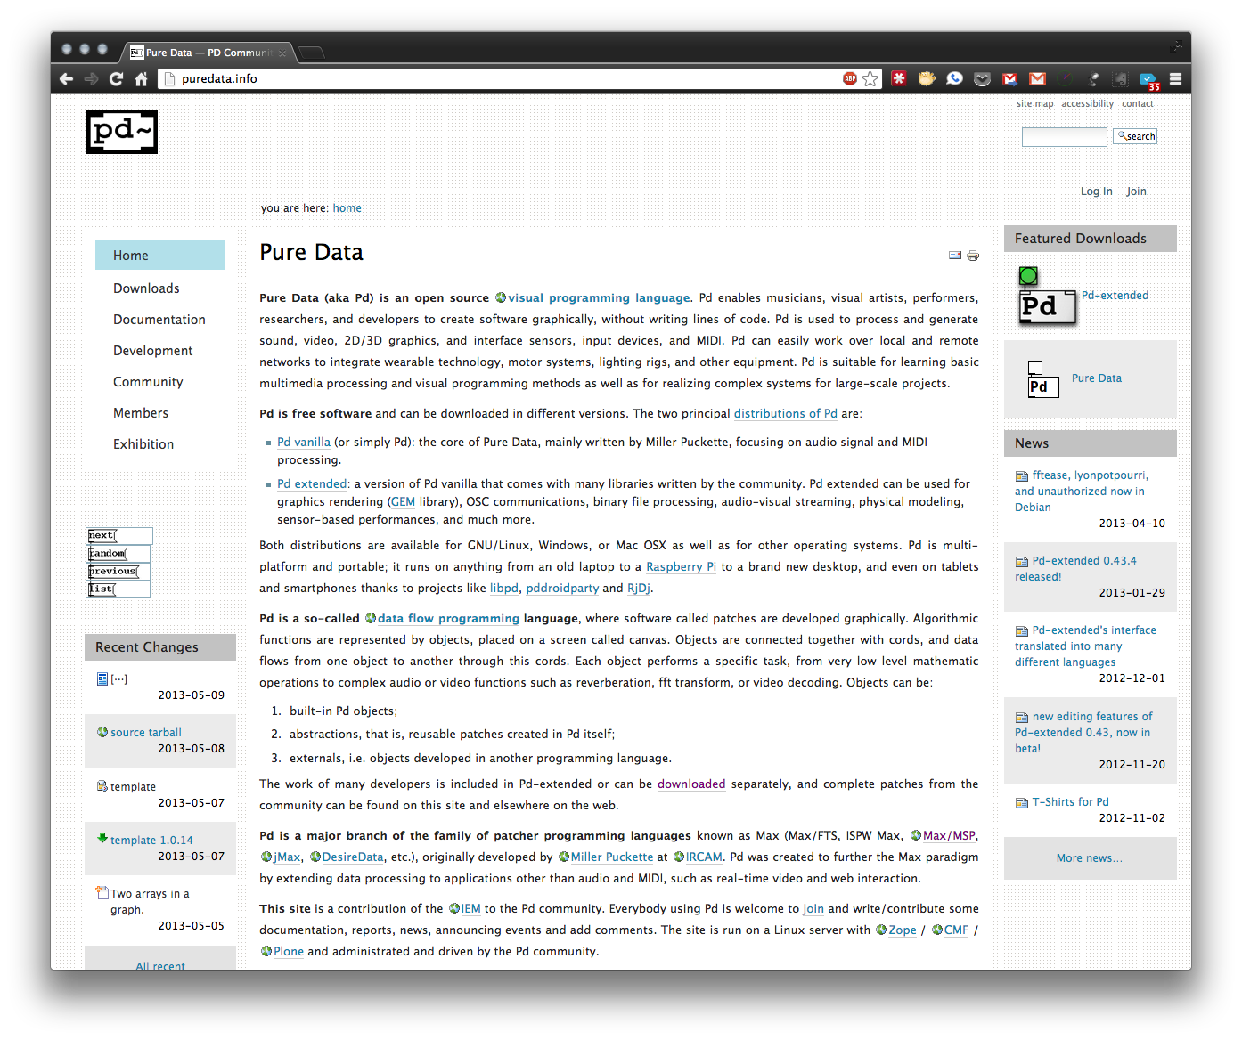The image size is (1242, 1040).
Task: Click the next webring box
Action: [x=119, y=535]
